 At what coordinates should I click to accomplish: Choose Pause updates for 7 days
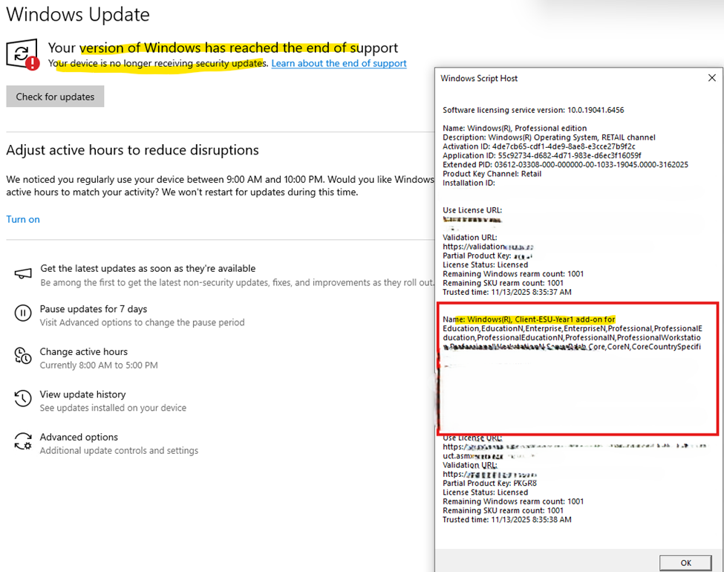click(x=94, y=309)
